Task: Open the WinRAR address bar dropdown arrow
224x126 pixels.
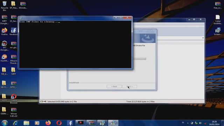Action: point(203,38)
